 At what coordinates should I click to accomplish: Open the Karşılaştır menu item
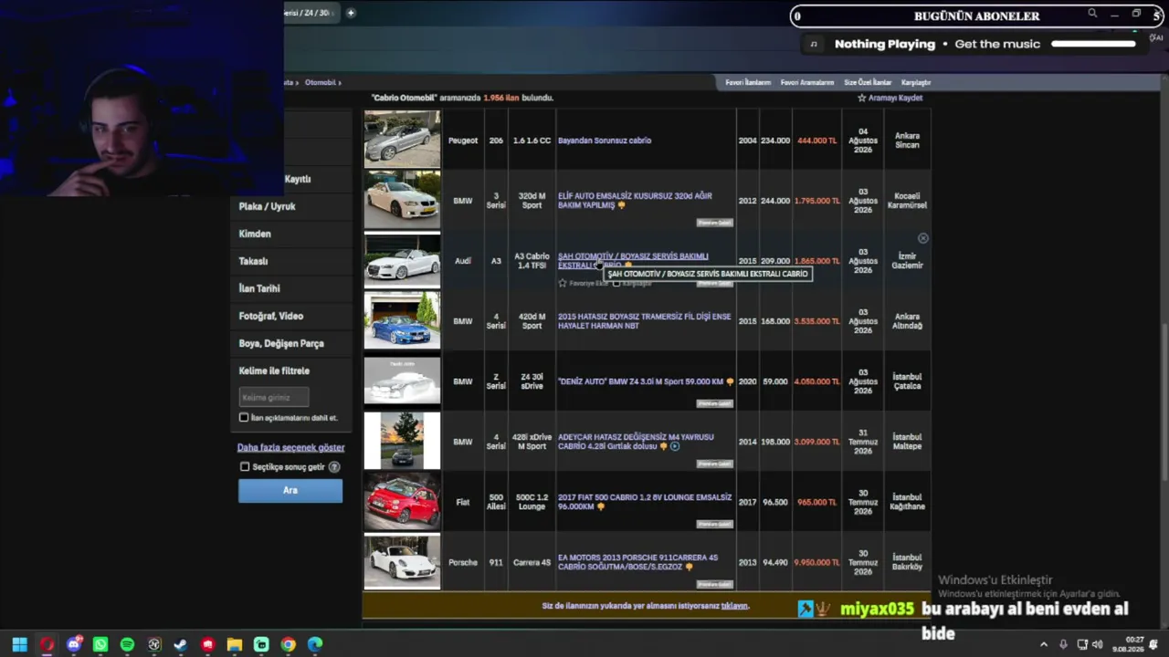916,82
